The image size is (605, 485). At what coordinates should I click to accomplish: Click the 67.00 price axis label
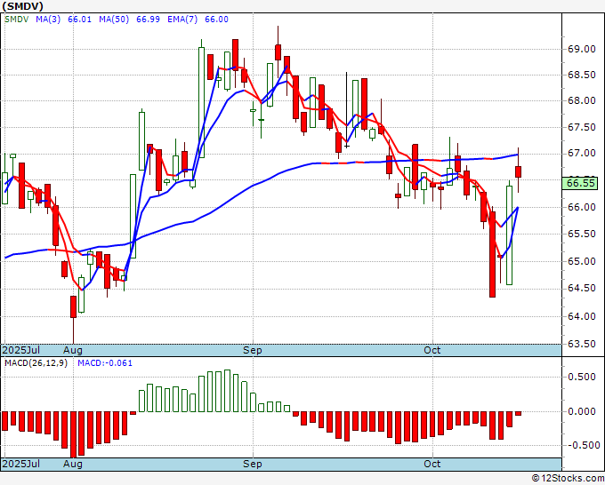582,154
